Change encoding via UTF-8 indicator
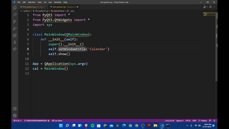Screen dimensions: 229x129 (x=188, y=121)
